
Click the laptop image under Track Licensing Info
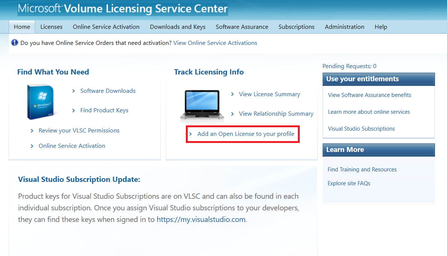[x=202, y=105]
